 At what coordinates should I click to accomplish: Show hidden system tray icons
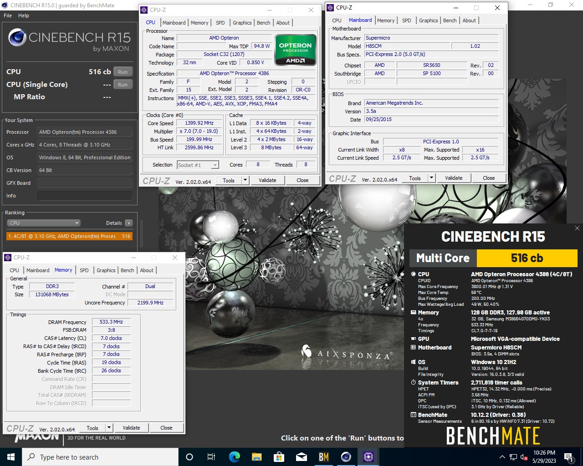tap(502, 457)
